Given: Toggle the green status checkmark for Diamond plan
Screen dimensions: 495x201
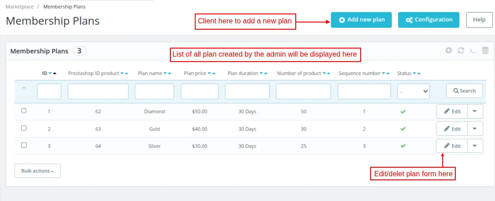Looking at the screenshot, I should pos(403,112).
